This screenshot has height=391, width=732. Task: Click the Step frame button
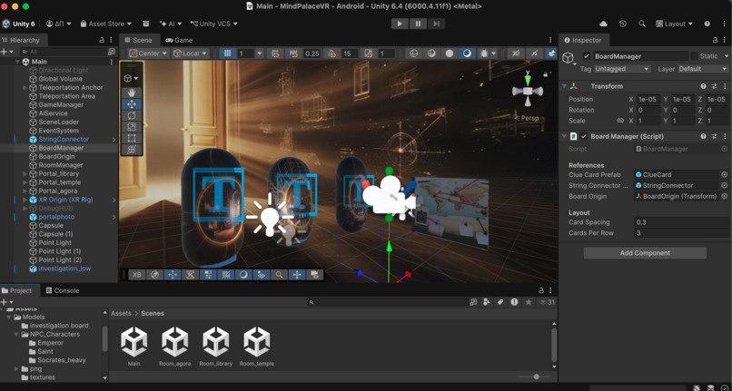point(436,24)
